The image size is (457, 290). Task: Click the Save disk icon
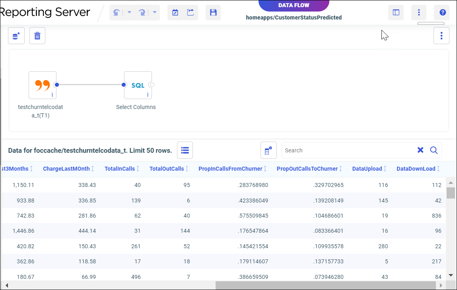[213, 13]
